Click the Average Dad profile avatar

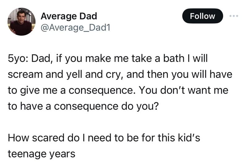coord(22,22)
